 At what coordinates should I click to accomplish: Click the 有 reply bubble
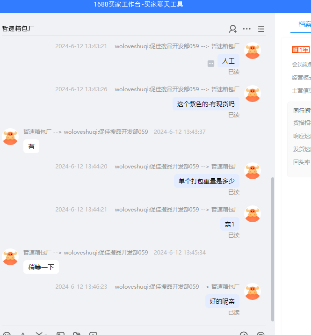click(x=31, y=146)
